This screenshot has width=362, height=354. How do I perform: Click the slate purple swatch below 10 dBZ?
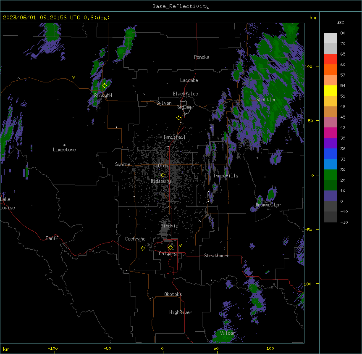click(x=330, y=196)
